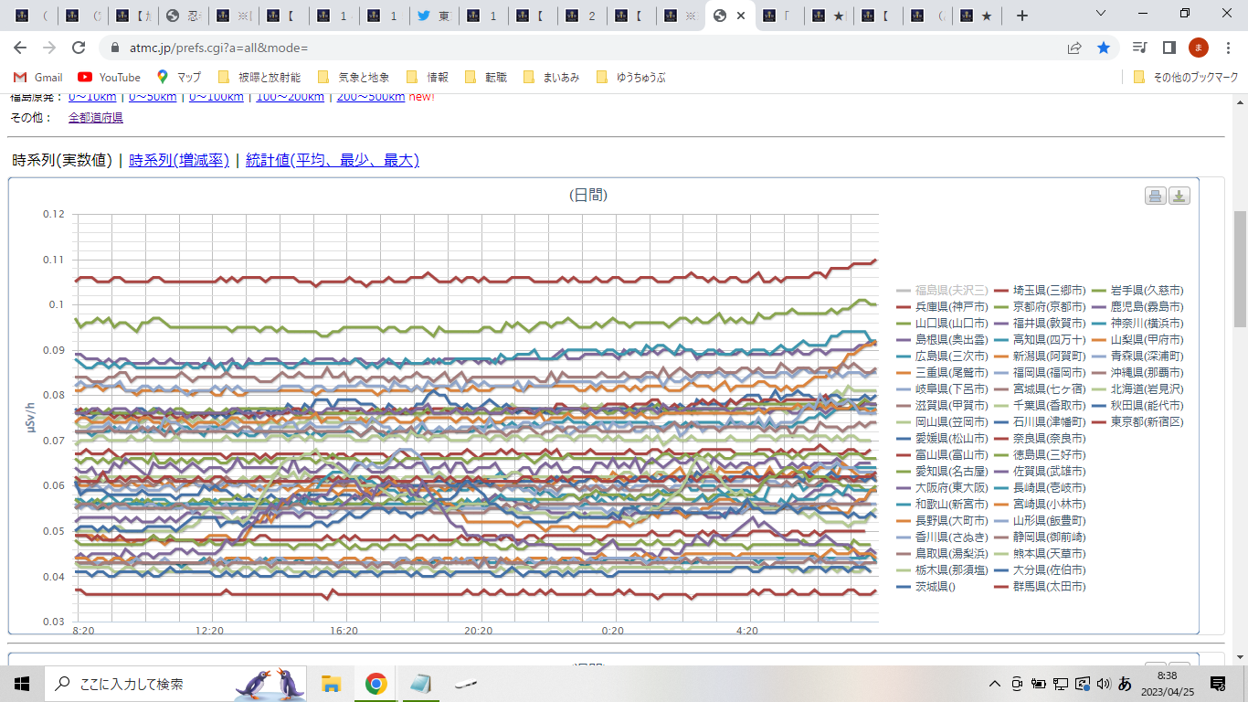The width and height of the screenshot is (1248, 702).
Task: Open the 100～200km Fukushima range link
Action: (291, 97)
